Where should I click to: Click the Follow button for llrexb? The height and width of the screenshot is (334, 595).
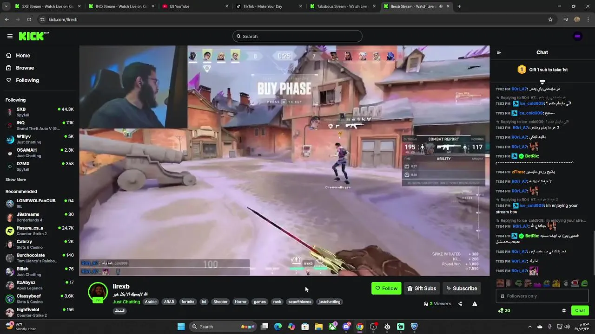point(386,288)
